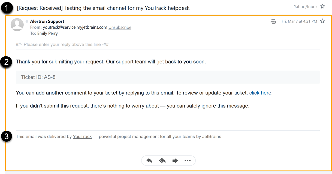332x174 pixels.
Task: Click the Fri, Mar 7 timestamp
Action: click(299, 21)
